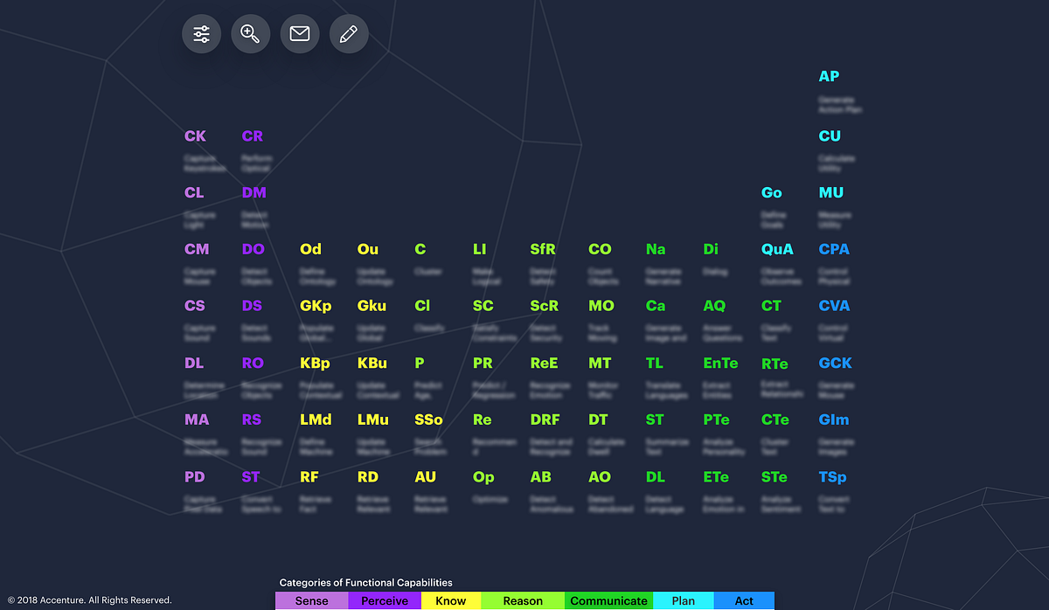This screenshot has height=610, width=1049.
Task: Open the envelope contact icon
Action: (x=300, y=33)
